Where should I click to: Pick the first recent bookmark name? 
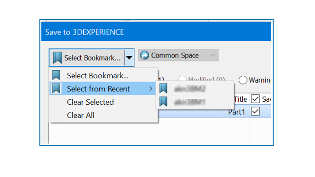(x=190, y=88)
